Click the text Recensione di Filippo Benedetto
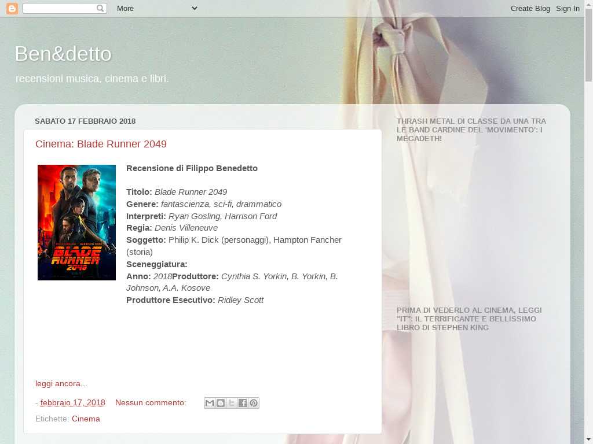This screenshot has width=593, height=444. [x=192, y=168]
